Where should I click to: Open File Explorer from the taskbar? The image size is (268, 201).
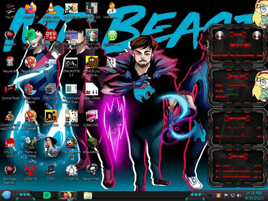coord(88,196)
